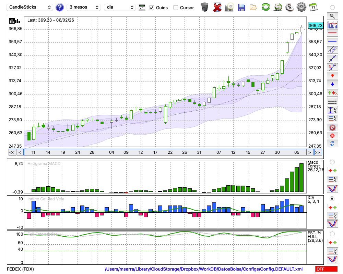
Task: Click the blue help question mark
Action: (x=59, y=7)
